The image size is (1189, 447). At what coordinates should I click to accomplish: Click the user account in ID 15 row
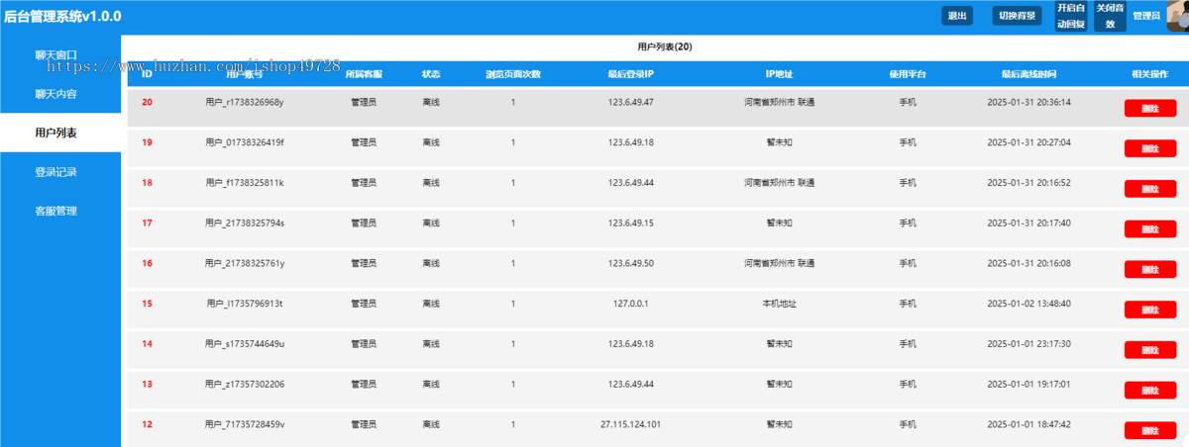tap(245, 304)
